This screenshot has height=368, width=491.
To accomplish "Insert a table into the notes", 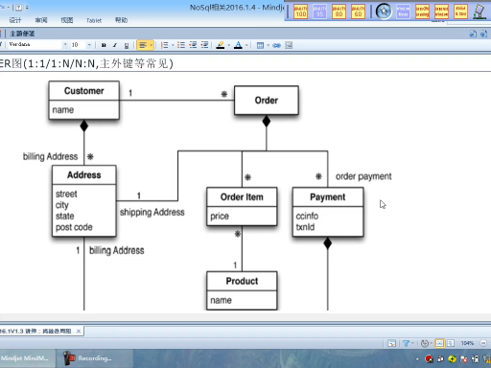I will 260,45.
